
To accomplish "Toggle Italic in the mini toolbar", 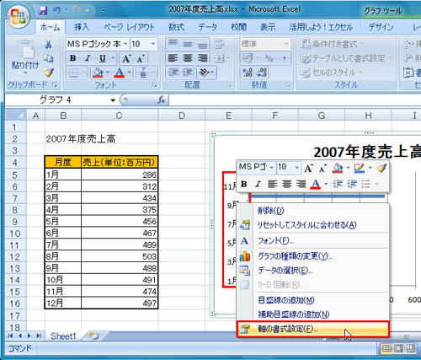I will click(258, 184).
